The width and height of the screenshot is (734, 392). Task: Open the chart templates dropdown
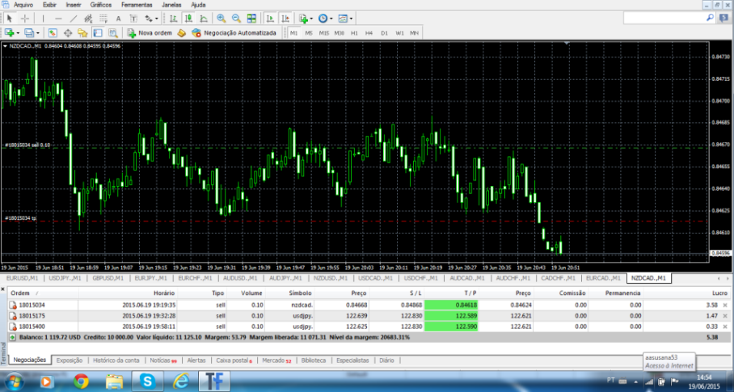click(346, 18)
